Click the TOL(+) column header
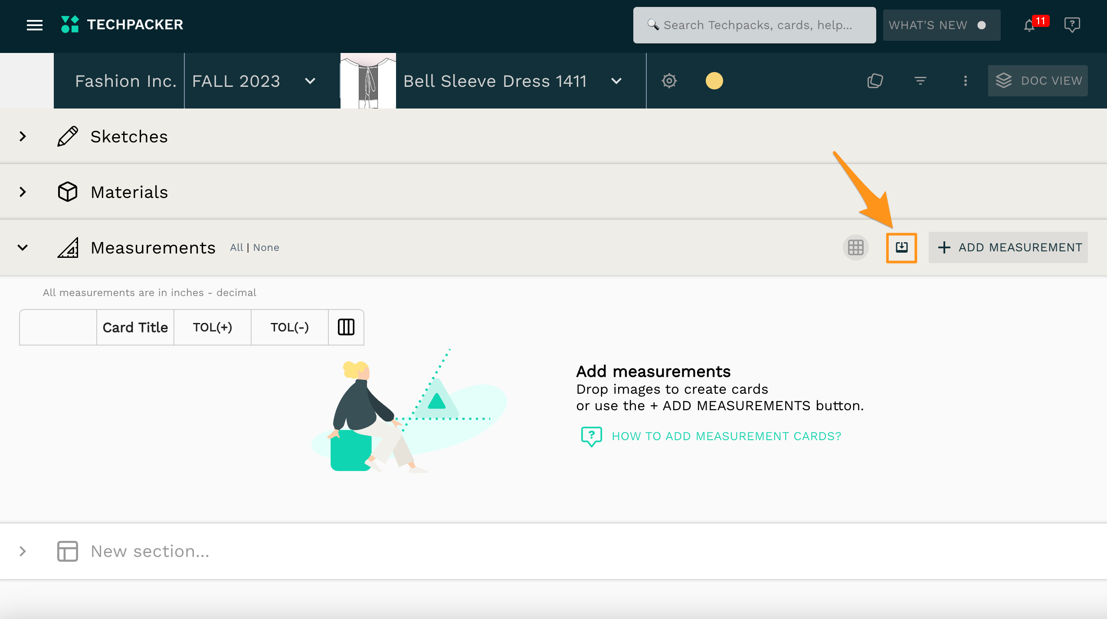 (x=212, y=327)
